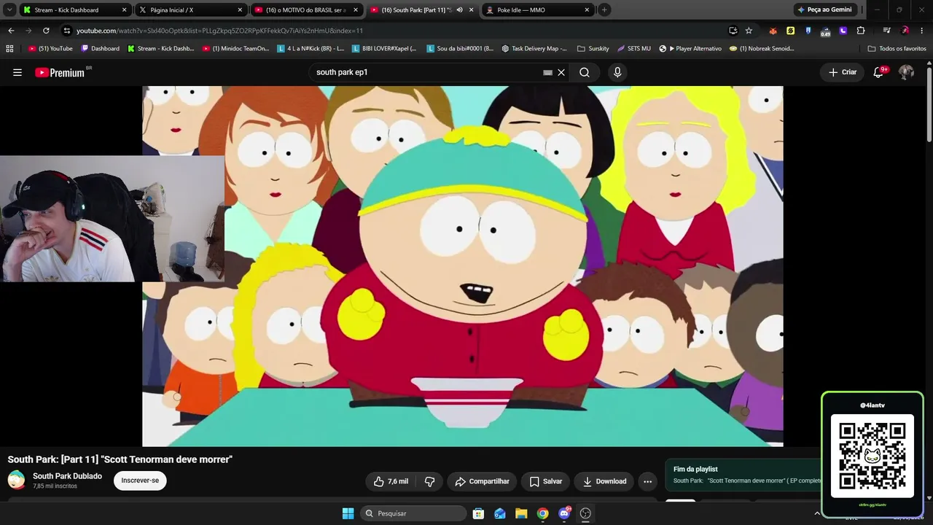Open Microsoft Store from taskbar
The height and width of the screenshot is (525, 933).
tap(478, 513)
